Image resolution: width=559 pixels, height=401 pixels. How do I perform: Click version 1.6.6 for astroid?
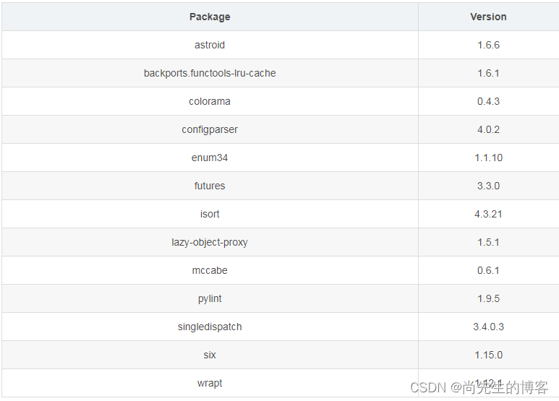pos(488,45)
